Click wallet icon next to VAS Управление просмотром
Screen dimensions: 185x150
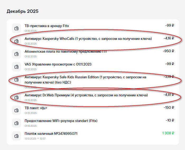[16, 67]
